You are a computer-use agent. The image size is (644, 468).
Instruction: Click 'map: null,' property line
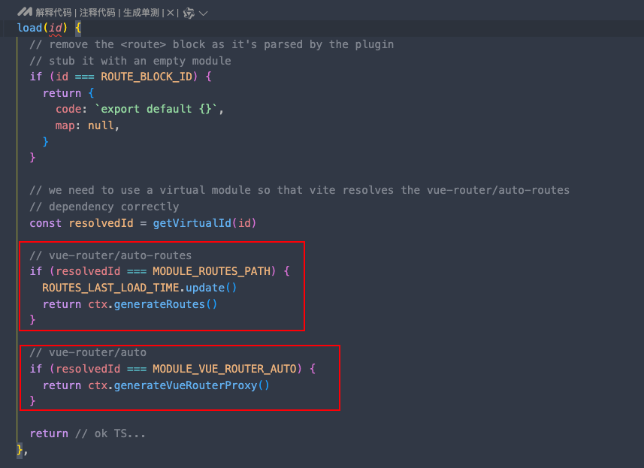click(87, 125)
